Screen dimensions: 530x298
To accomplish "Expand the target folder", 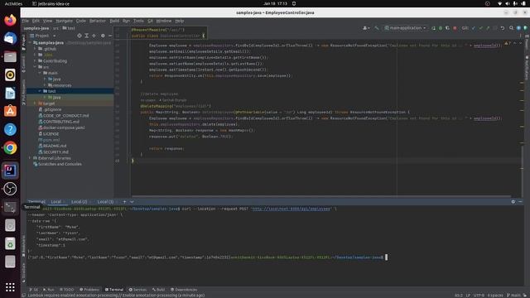I will [35, 103].
